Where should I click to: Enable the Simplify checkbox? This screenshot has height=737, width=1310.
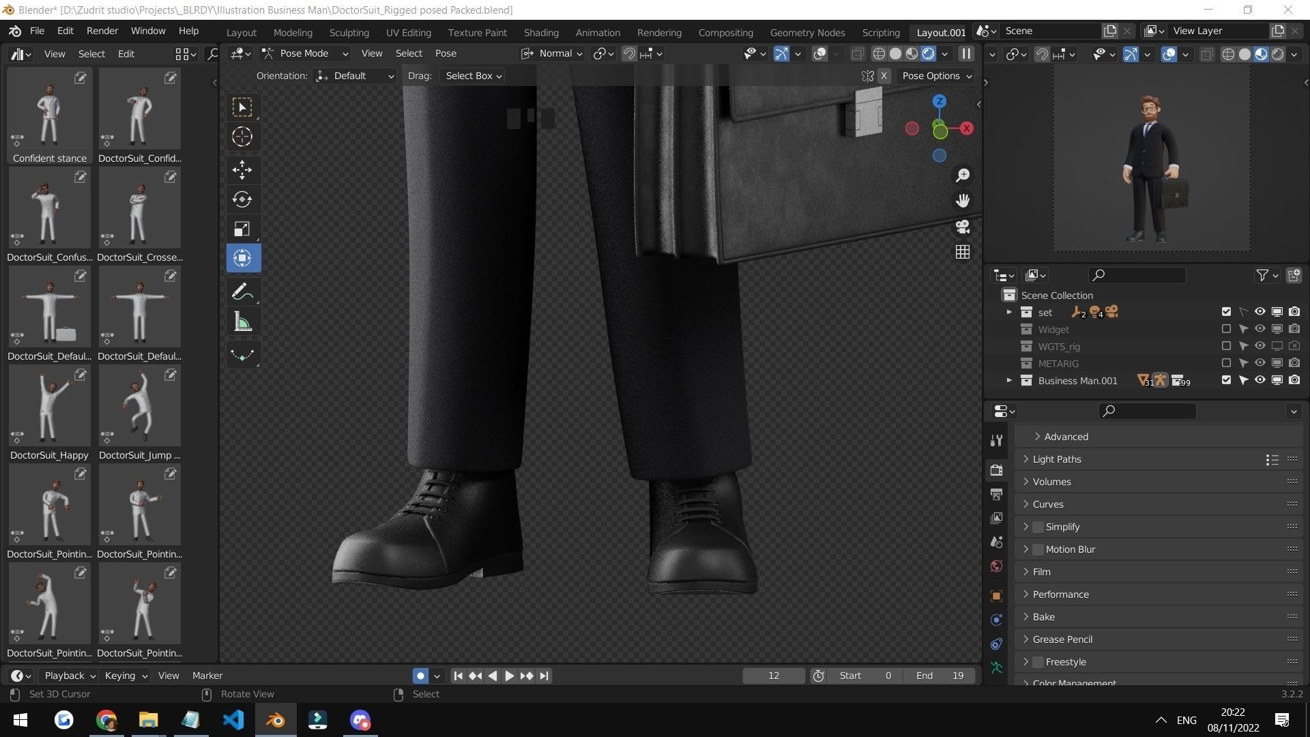tap(1038, 527)
